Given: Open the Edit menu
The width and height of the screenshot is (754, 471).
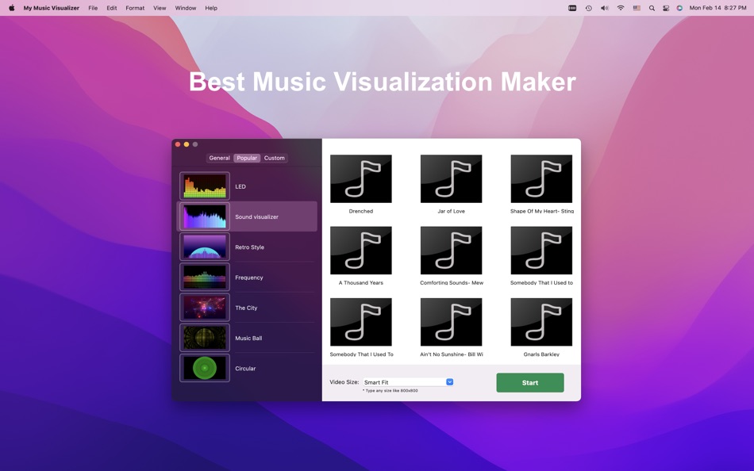Looking at the screenshot, I should pyautogui.click(x=112, y=8).
